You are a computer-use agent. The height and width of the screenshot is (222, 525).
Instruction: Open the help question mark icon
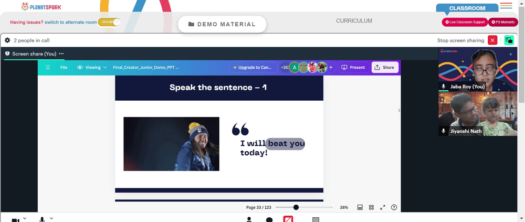coord(394,207)
